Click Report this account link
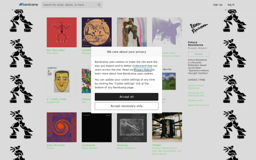 pos(198,105)
